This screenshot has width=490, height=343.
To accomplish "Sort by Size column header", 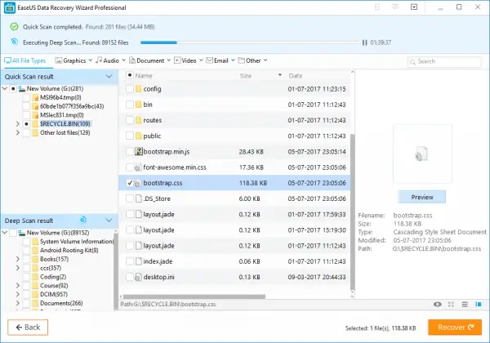I will click(x=246, y=76).
